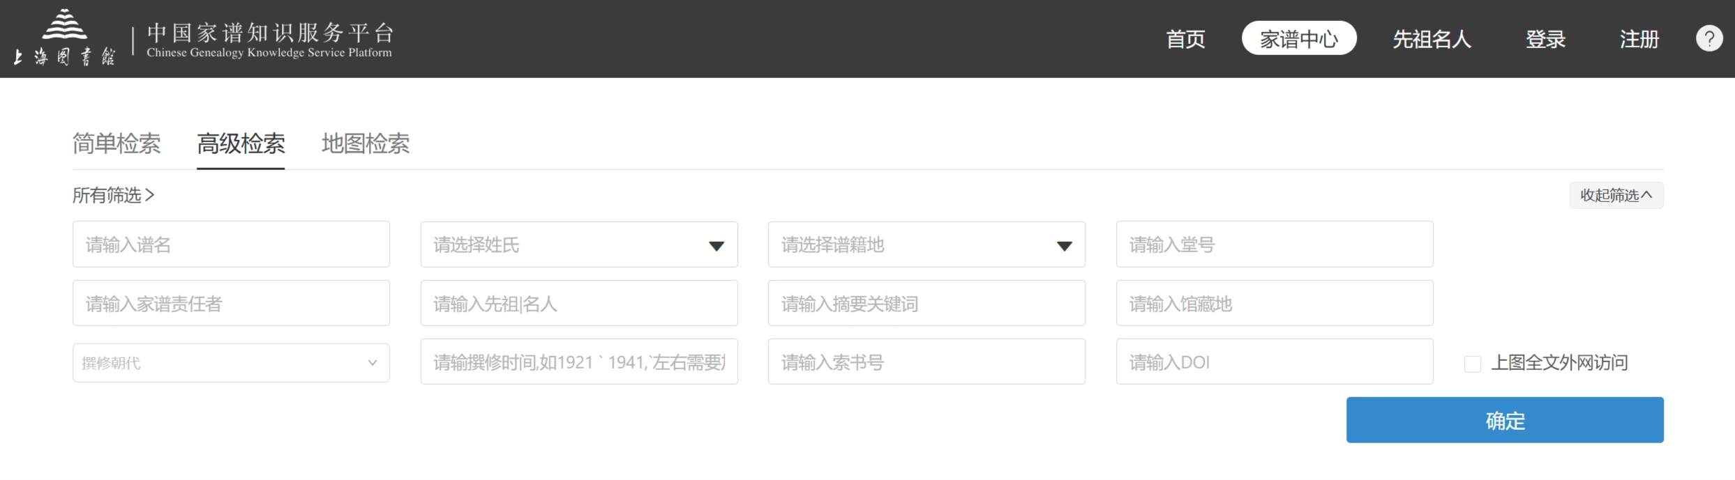Focus the 请输入索书号 field

(926, 362)
